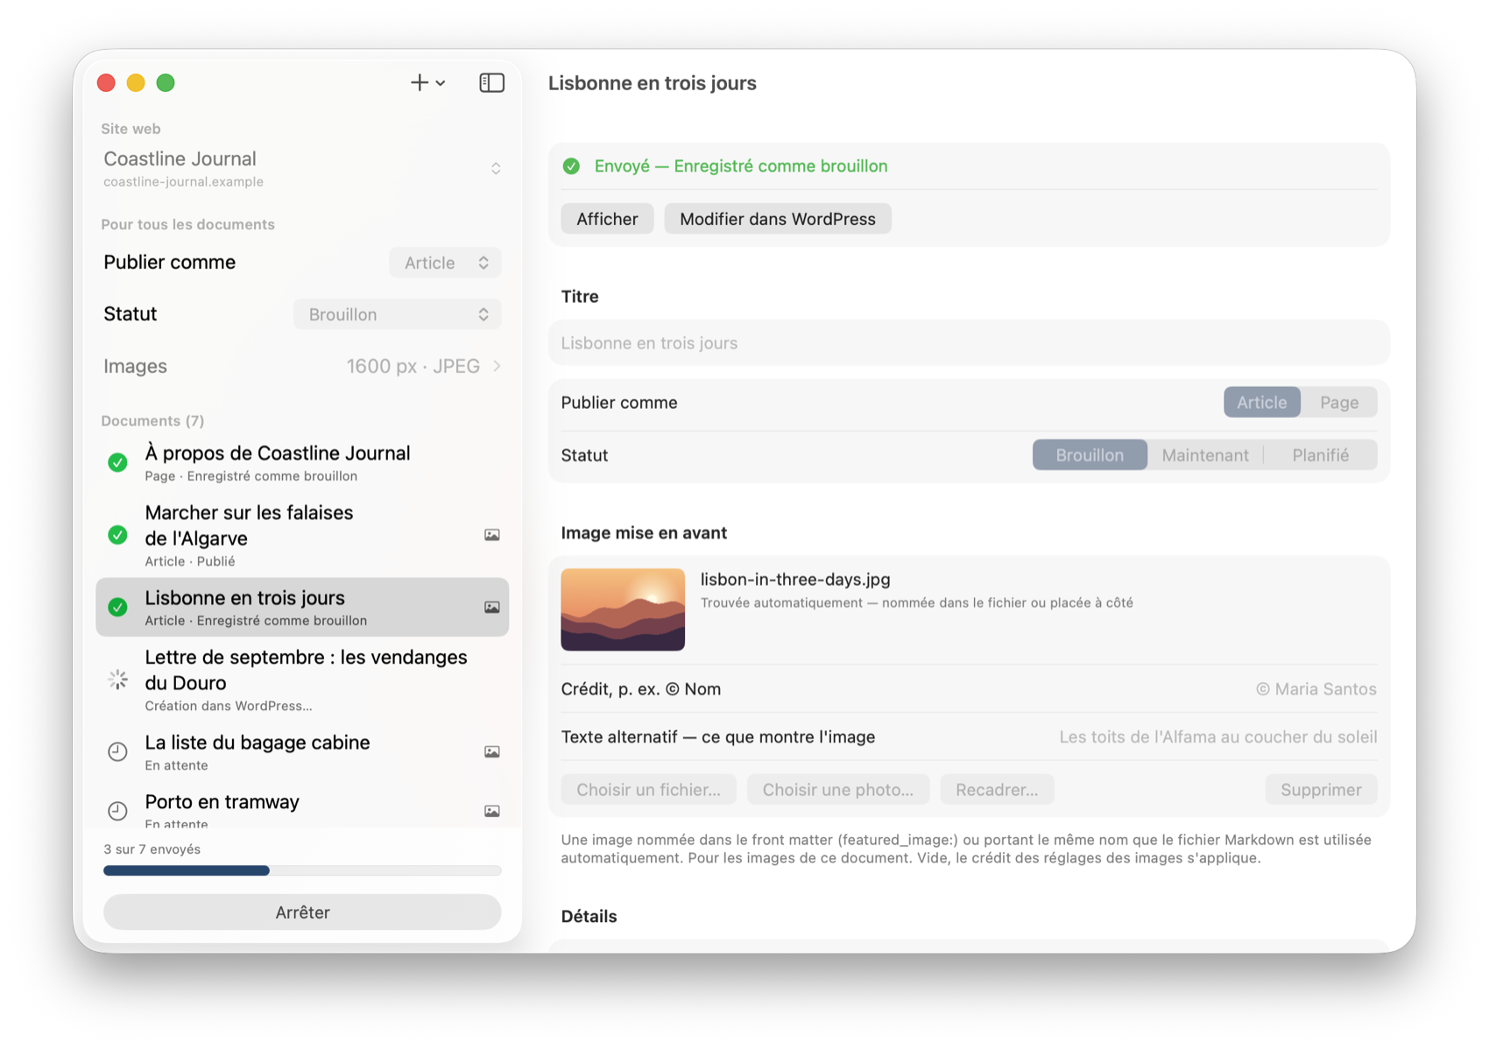Click Choisir une photo… button
Image resolution: width=1489 pixels, height=1049 pixels.
click(837, 790)
